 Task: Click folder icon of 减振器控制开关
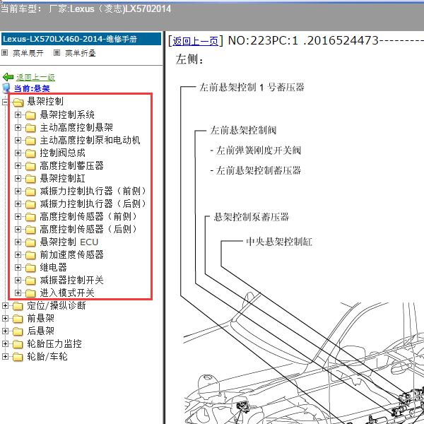(30, 281)
